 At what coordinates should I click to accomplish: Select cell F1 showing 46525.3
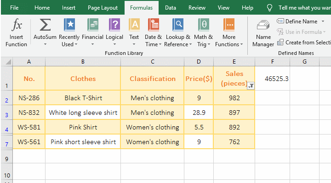click(x=272, y=79)
